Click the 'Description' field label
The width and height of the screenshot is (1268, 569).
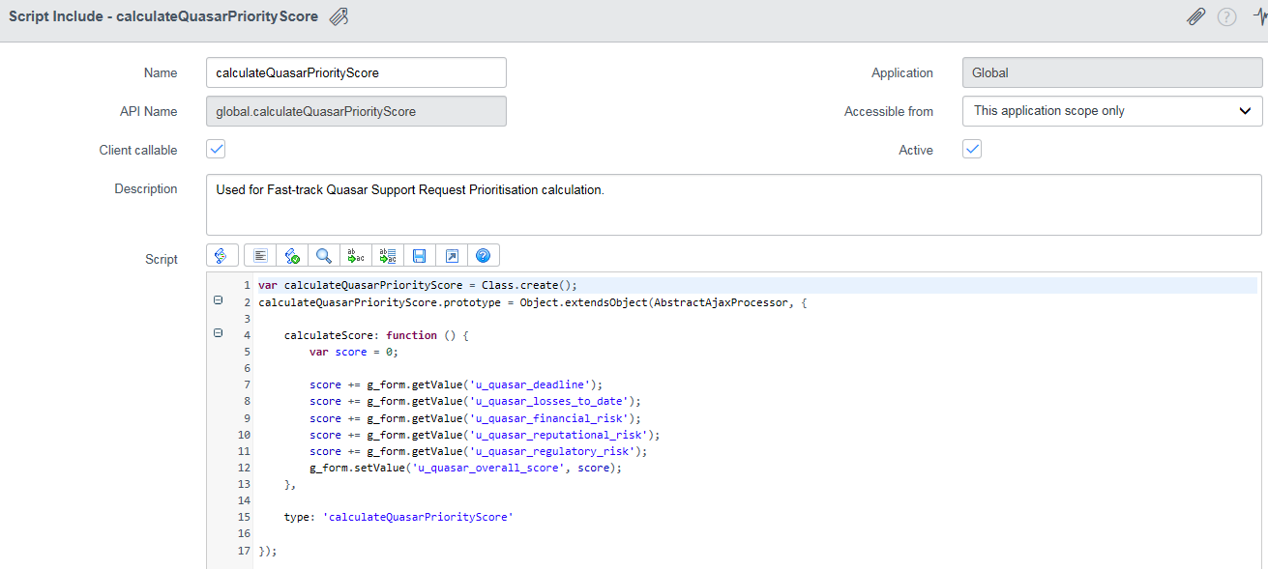point(146,188)
